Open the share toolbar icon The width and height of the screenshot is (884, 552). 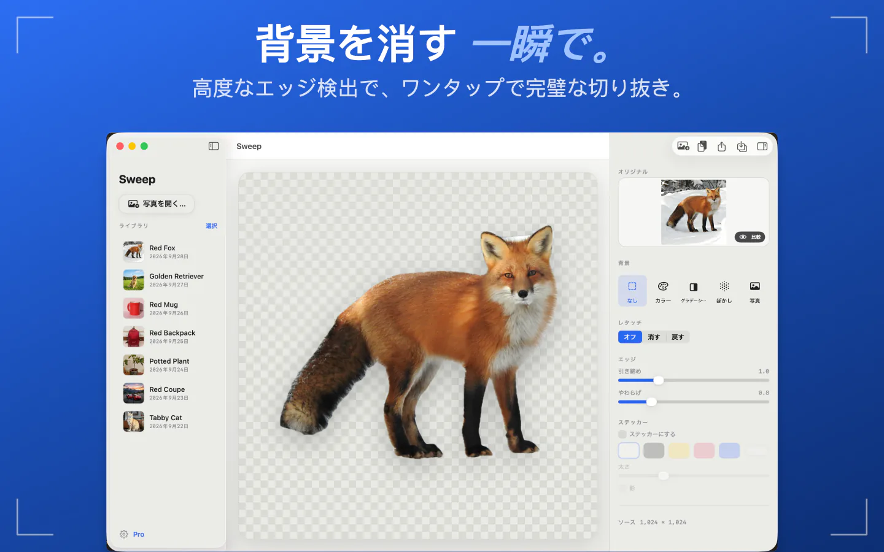coord(722,146)
